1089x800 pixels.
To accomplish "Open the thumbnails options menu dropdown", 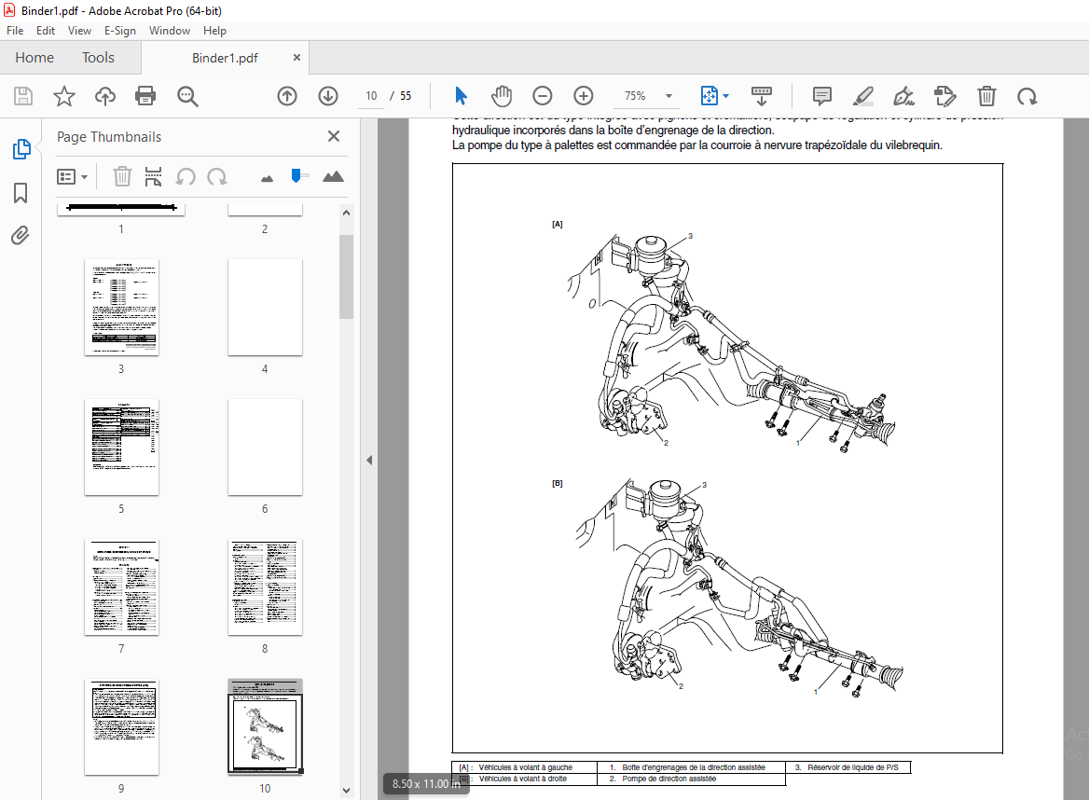I will 72,177.
